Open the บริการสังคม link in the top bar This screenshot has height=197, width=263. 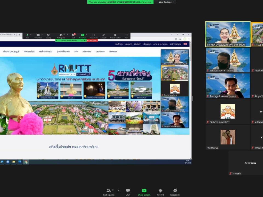[176, 44]
